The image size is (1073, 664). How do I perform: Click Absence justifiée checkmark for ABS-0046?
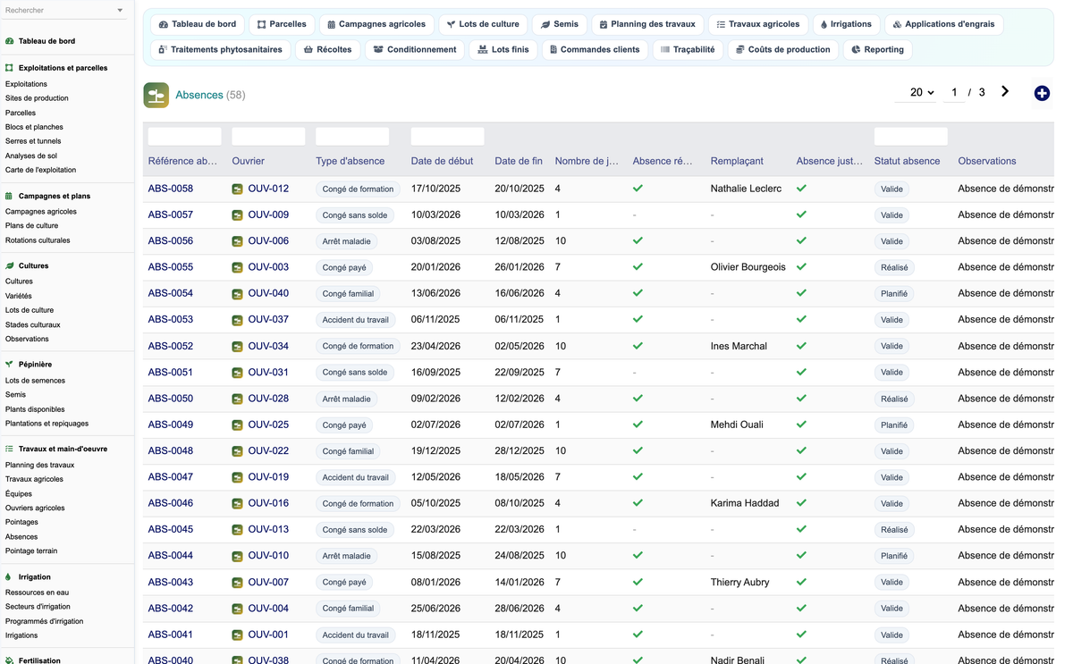click(x=801, y=503)
